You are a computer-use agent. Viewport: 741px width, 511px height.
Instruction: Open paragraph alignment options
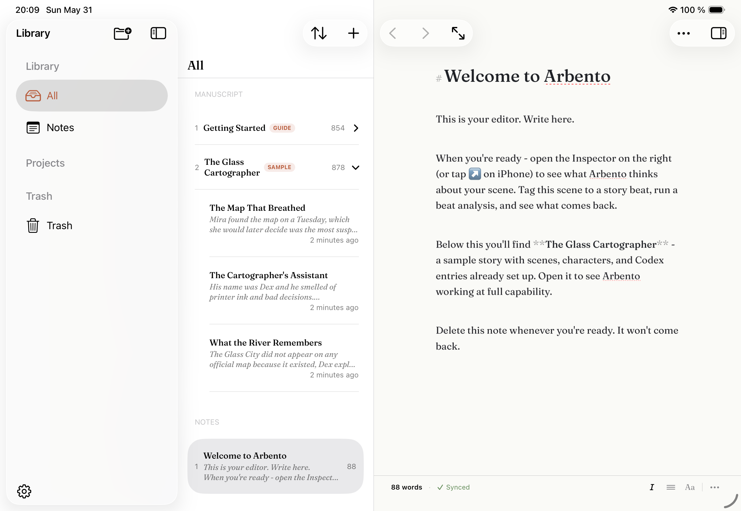671,487
